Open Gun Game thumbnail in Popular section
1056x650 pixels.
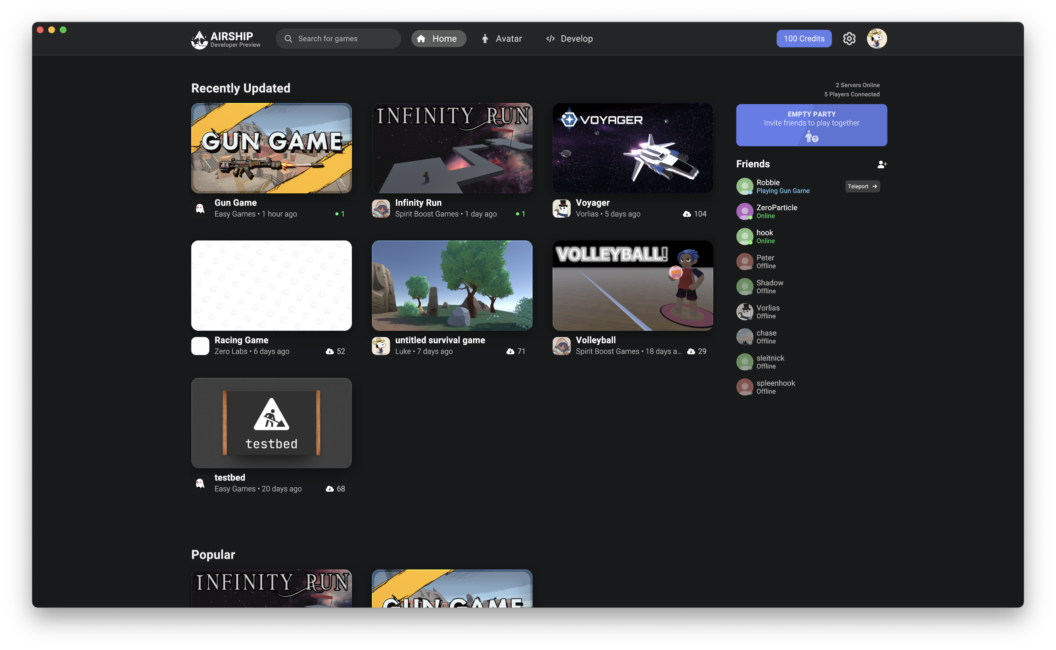pyautogui.click(x=452, y=589)
